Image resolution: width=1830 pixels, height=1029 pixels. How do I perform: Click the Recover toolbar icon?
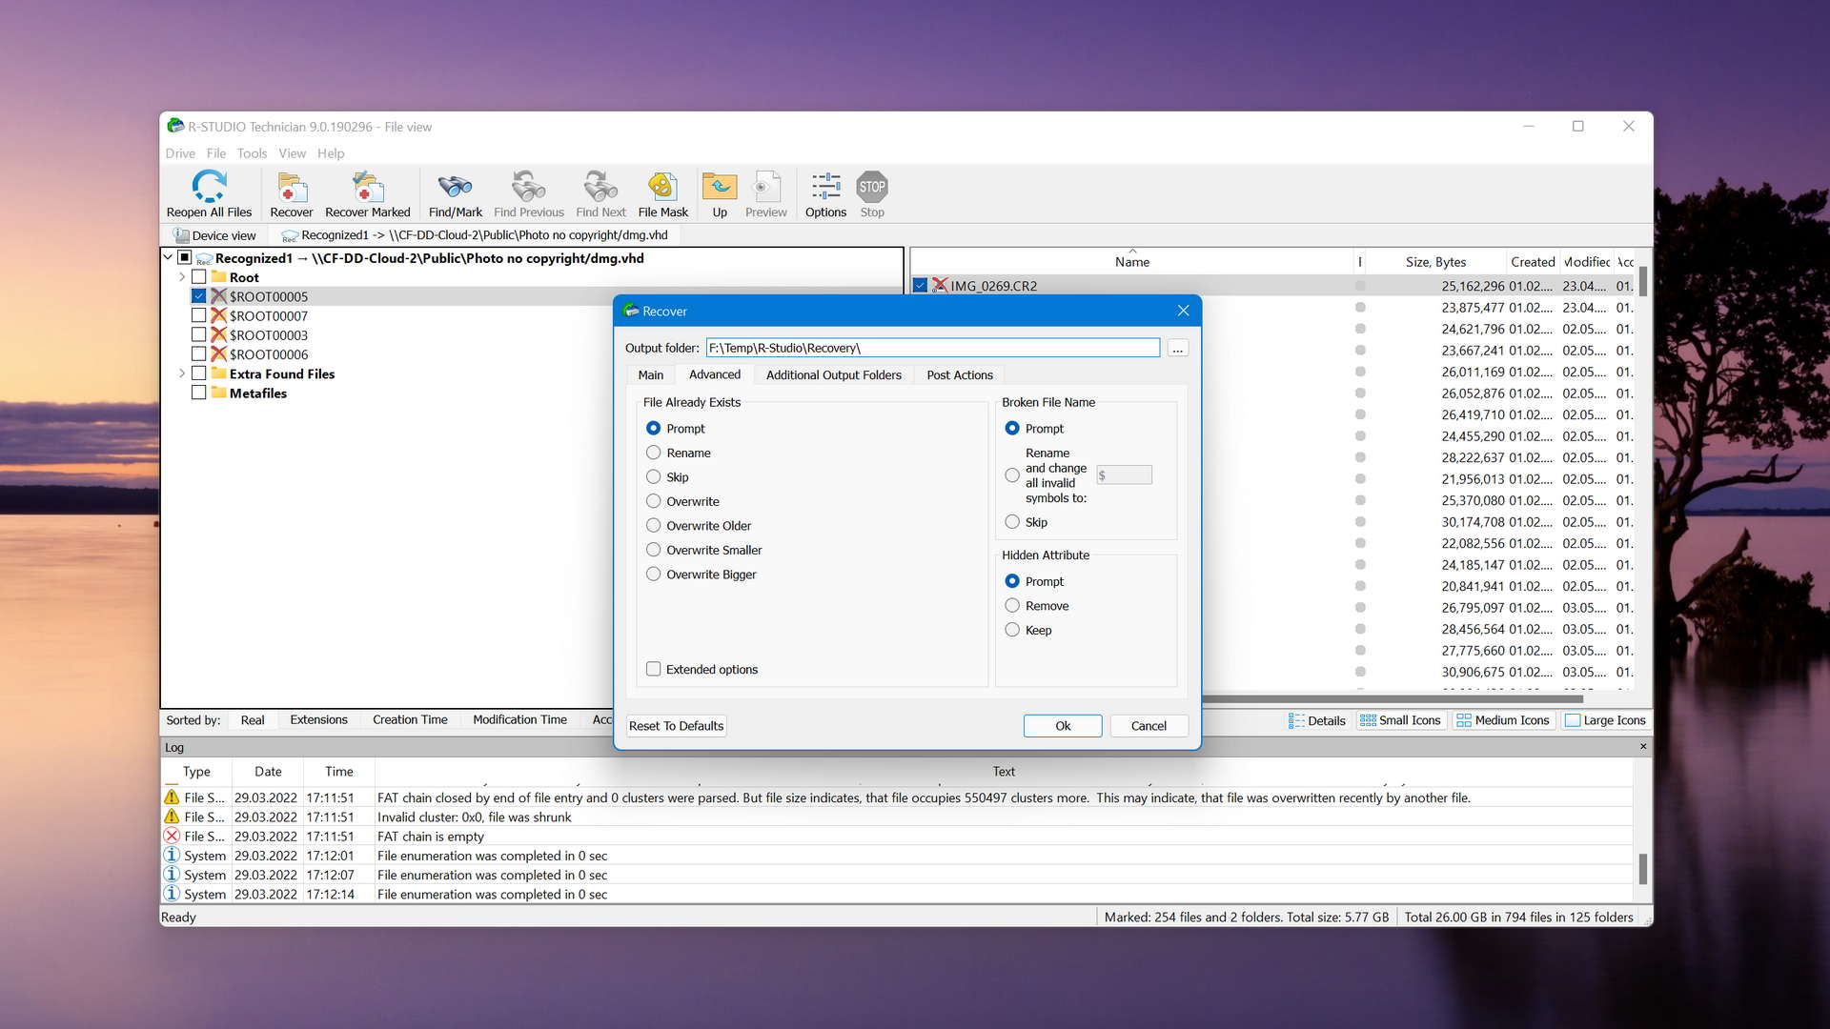pyautogui.click(x=292, y=186)
